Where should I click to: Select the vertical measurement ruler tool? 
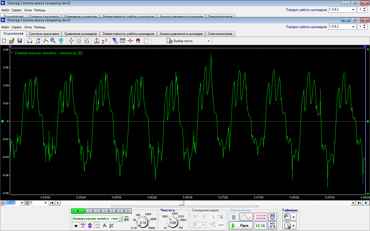(38, 41)
